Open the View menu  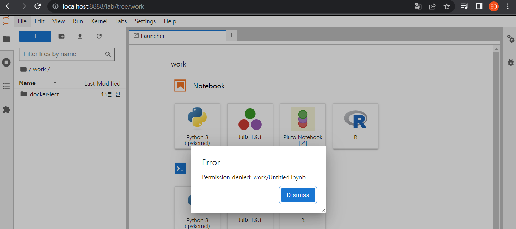59,21
